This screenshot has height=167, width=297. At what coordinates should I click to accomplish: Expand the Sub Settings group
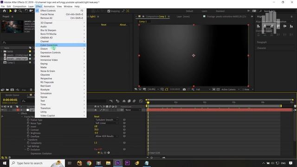25,147
